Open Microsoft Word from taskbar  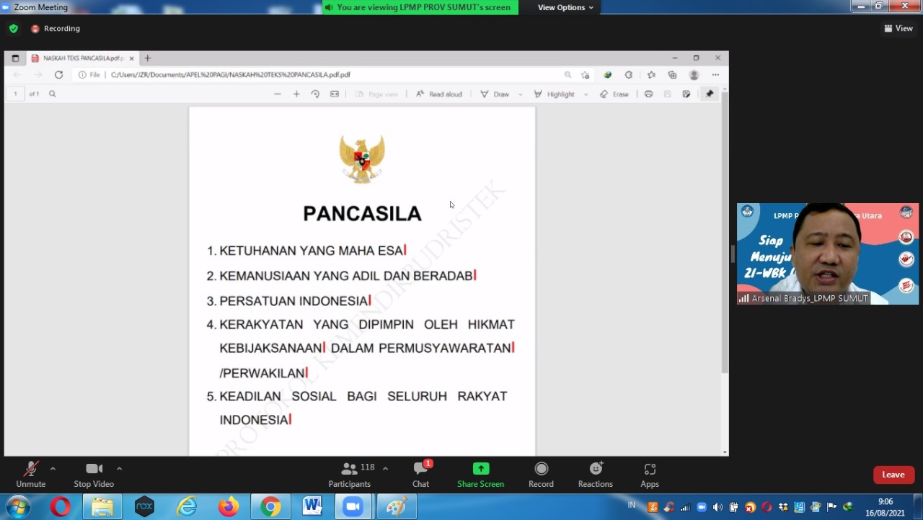click(x=312, y=507)
